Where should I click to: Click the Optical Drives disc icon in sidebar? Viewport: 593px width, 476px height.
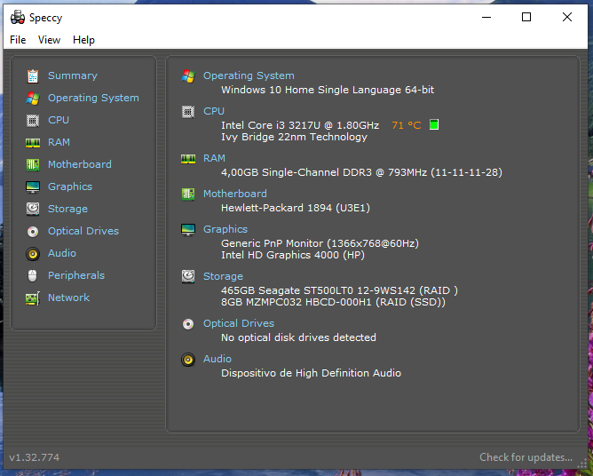33,232
